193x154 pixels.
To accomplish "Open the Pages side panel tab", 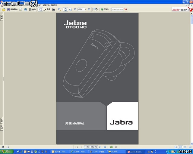I will (x=2, y=17).
